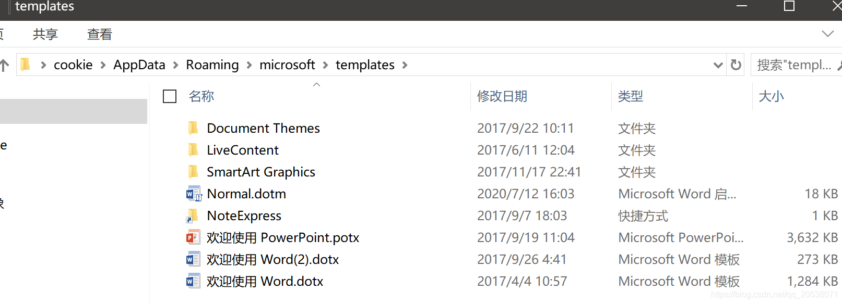Screen dimensions: 842x304
Task: Sort by 大小 column header
Action: (771, 96)
